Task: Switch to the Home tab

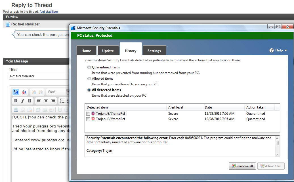Action: 86,51
